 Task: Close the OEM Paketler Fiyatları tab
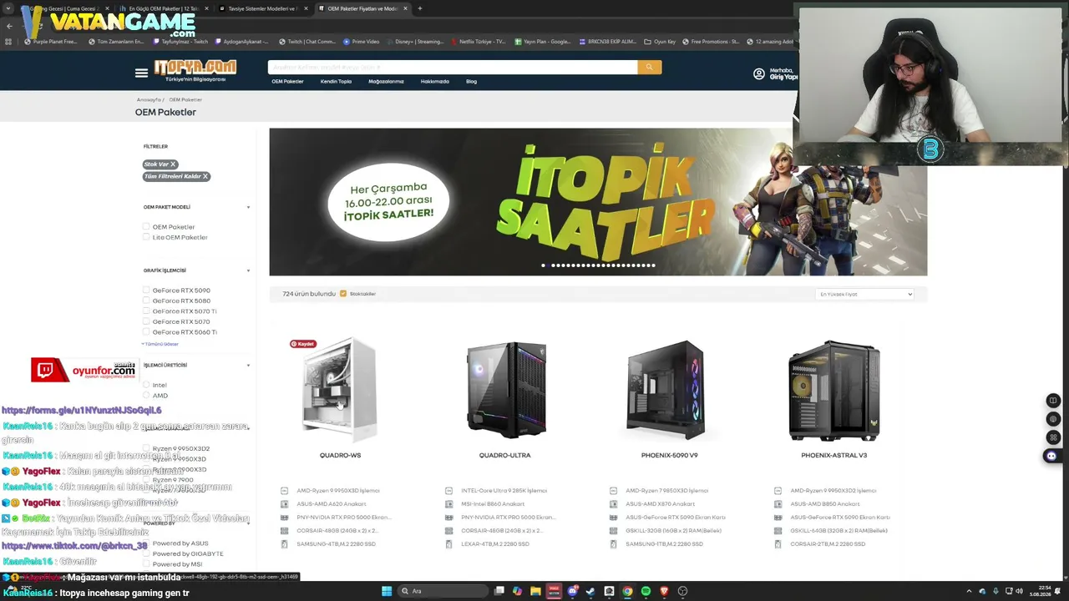click(406, 8)
